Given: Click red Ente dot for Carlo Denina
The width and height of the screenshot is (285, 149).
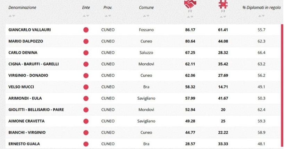Looking at the screenshot, I should (x=86, y=53).
